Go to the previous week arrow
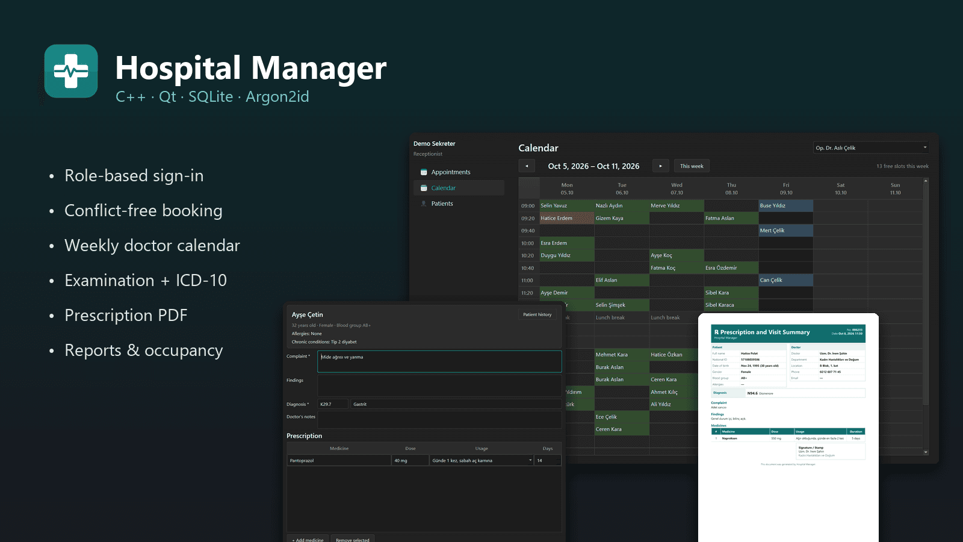Screen dimensions: 963x542 pos(527,166)
